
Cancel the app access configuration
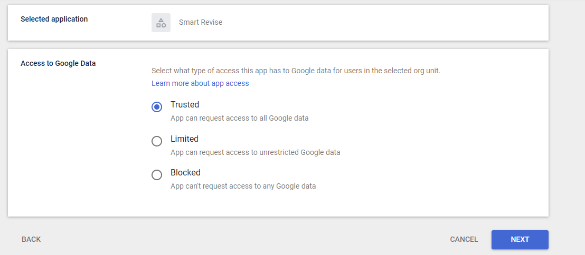click(x=464, y=239)
